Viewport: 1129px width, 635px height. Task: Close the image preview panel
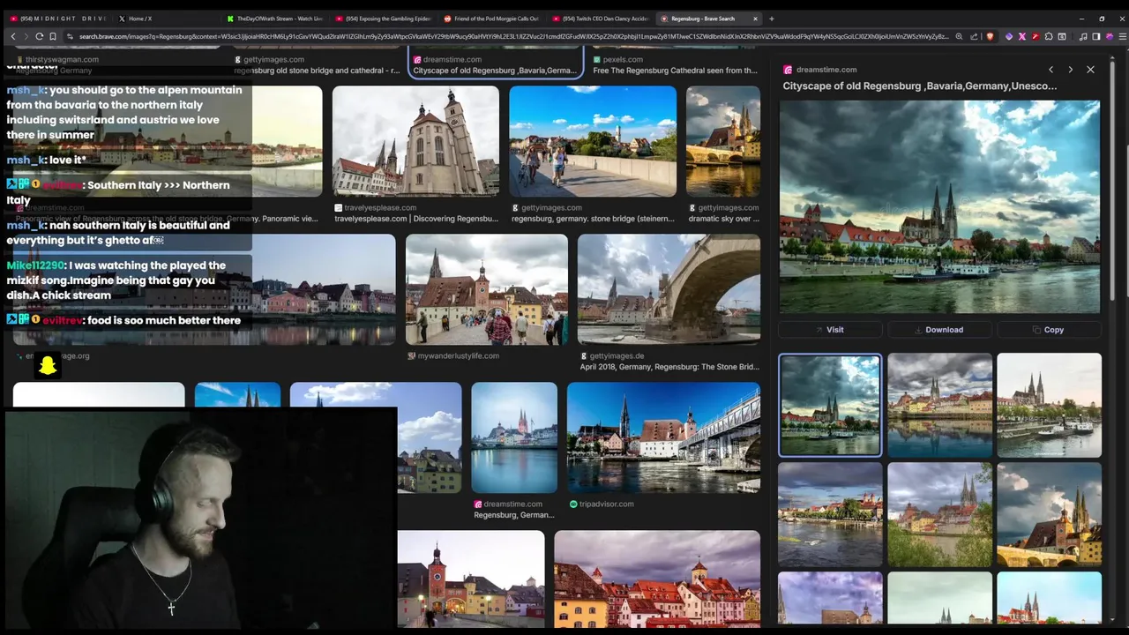(1090, 70)
